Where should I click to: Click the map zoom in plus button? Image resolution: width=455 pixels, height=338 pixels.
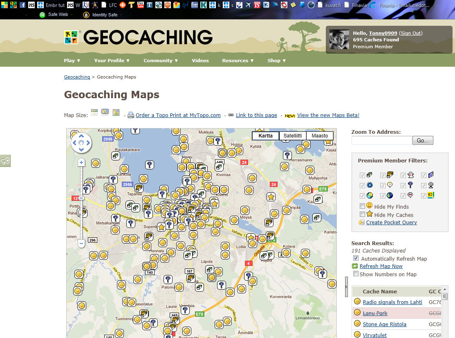click(81, 163)
